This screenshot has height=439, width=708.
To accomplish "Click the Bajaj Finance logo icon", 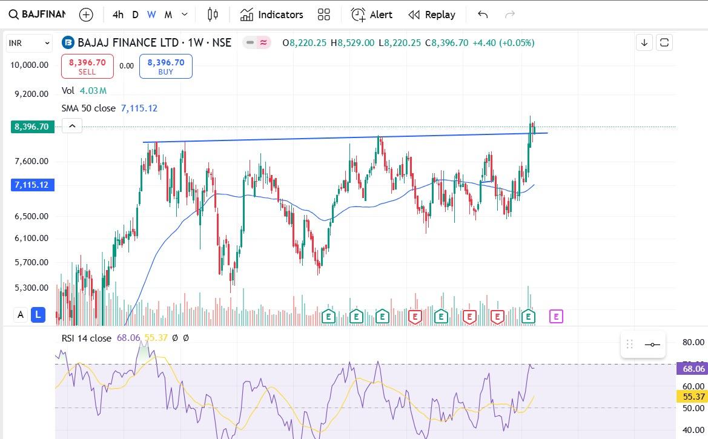I will (68, 42).
